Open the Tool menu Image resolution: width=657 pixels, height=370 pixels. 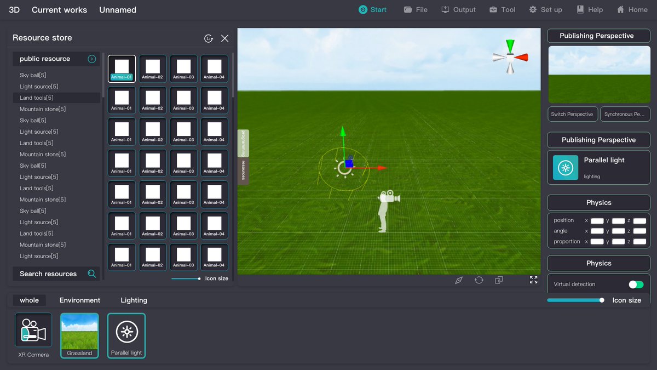coord(502,10)
